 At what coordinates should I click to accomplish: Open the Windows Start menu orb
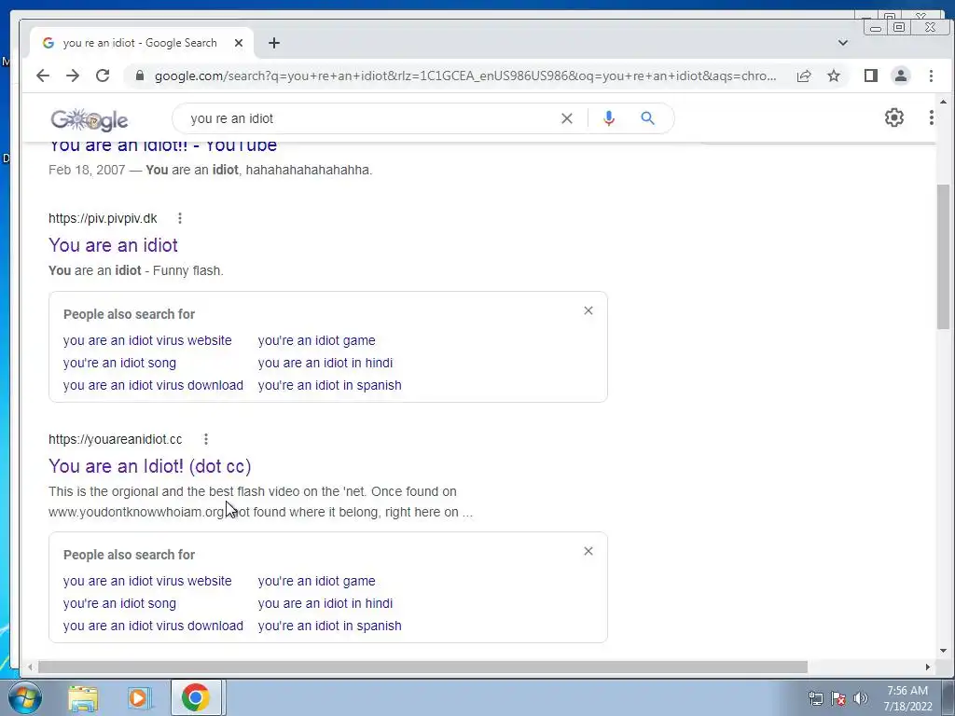coord(24,697)
